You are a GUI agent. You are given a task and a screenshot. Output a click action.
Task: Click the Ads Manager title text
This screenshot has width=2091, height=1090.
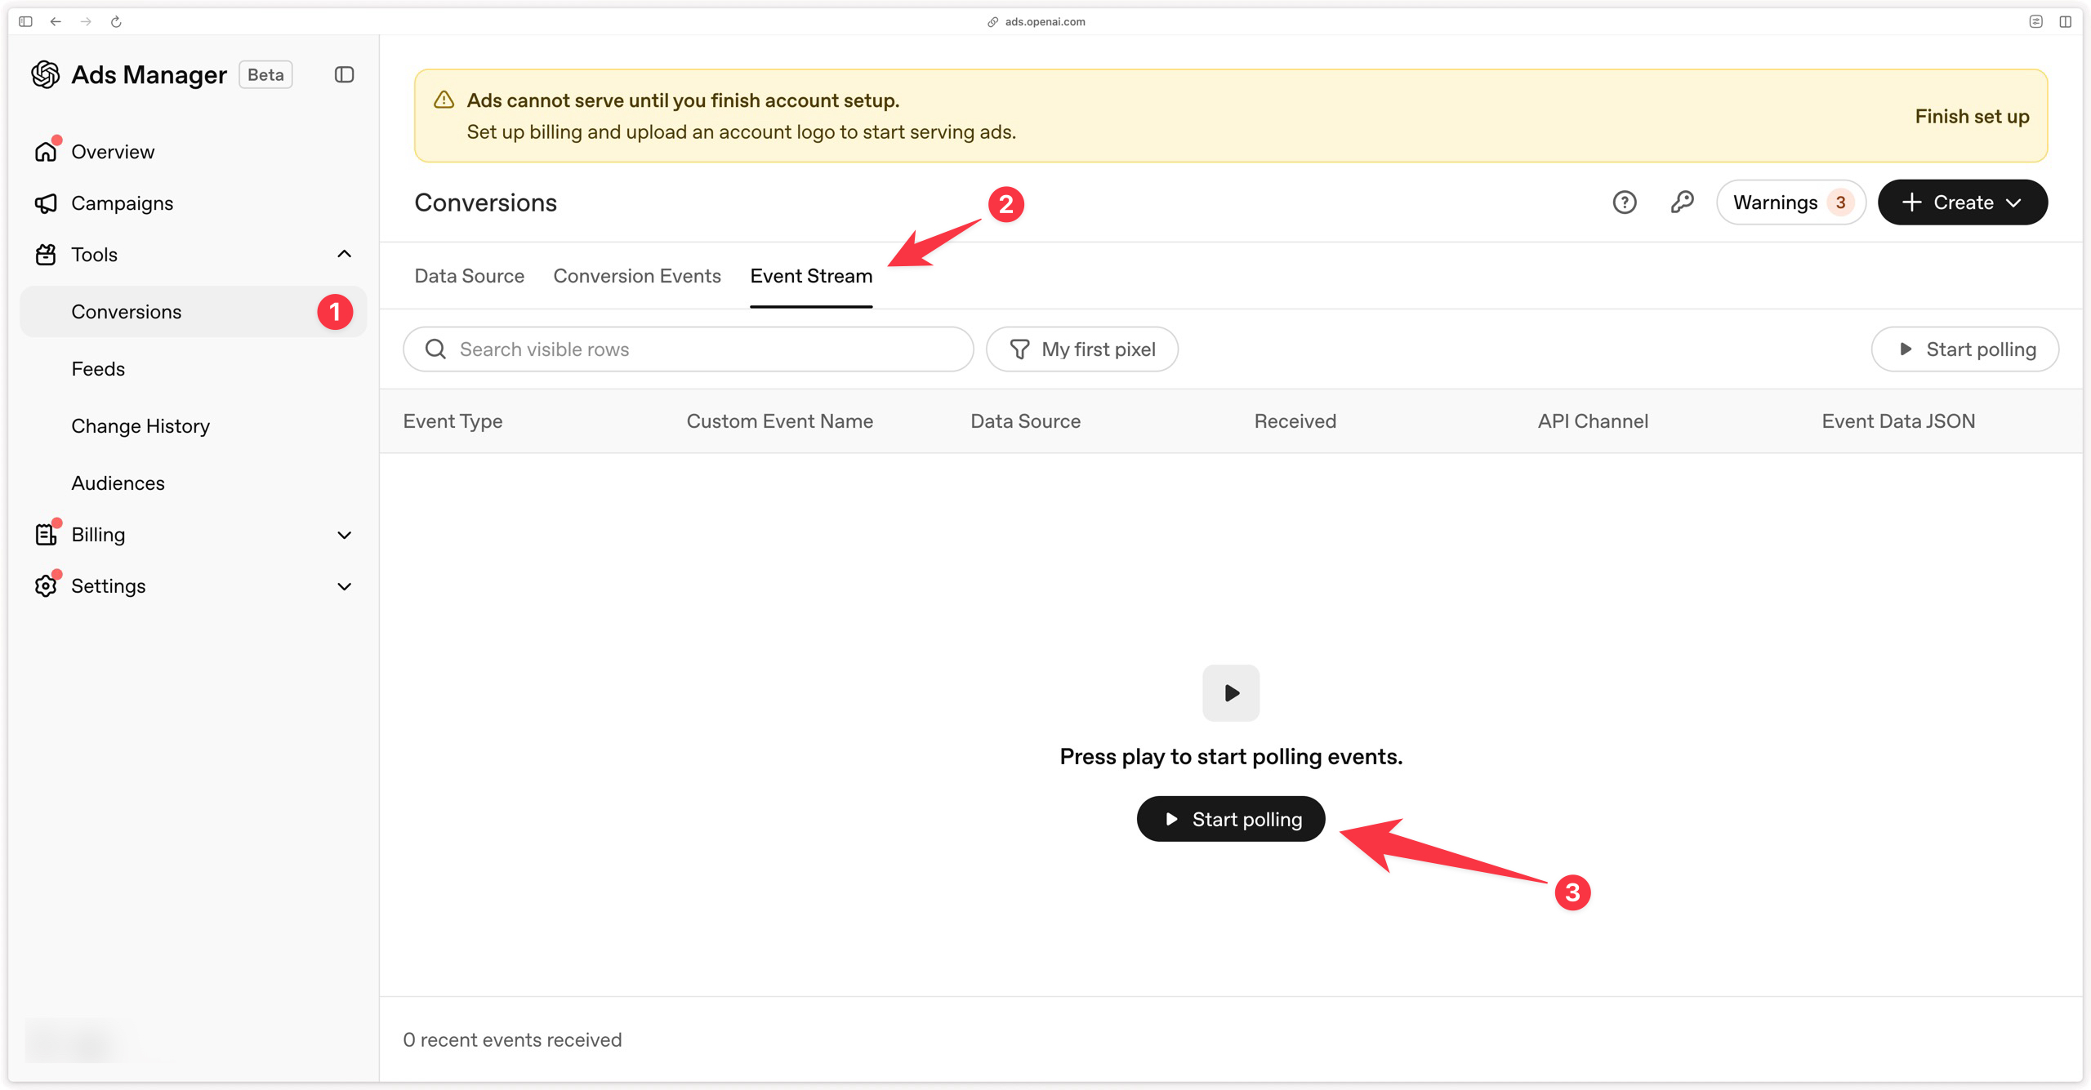point(149,74)
